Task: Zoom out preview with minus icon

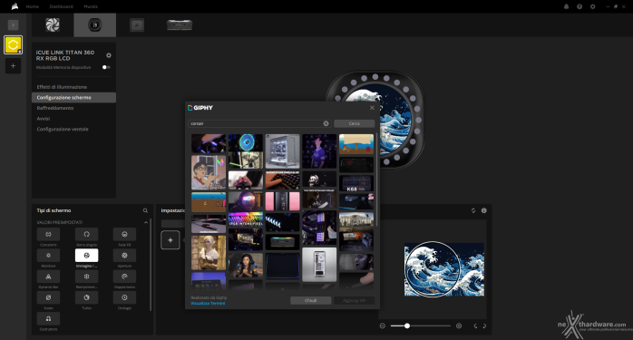Action: [x=383, y=325]
